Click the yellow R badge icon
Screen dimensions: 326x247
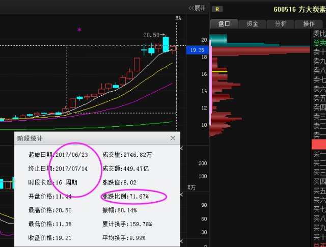pyautogui.click(x=218, y=9)
